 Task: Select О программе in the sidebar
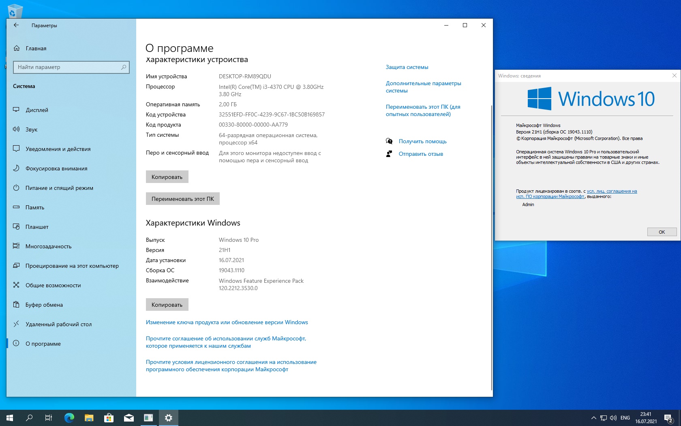click(x=71, y=344)
